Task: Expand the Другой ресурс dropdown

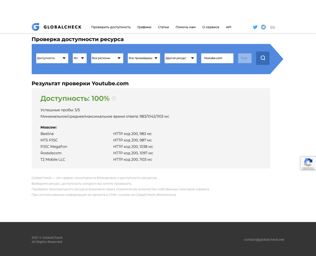Action: (181, 58)
